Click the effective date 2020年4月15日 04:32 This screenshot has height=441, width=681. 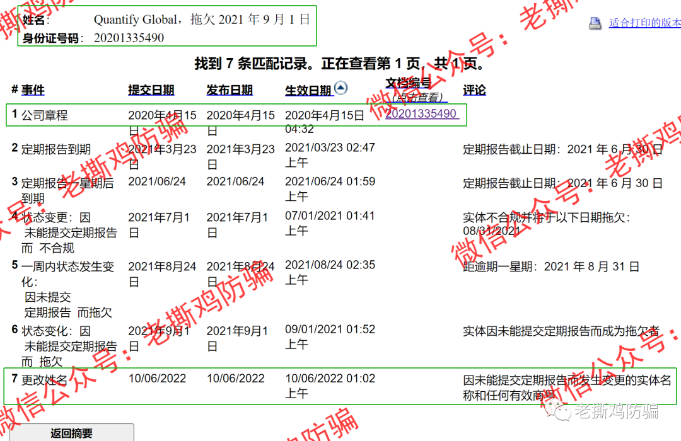(325, 122)
